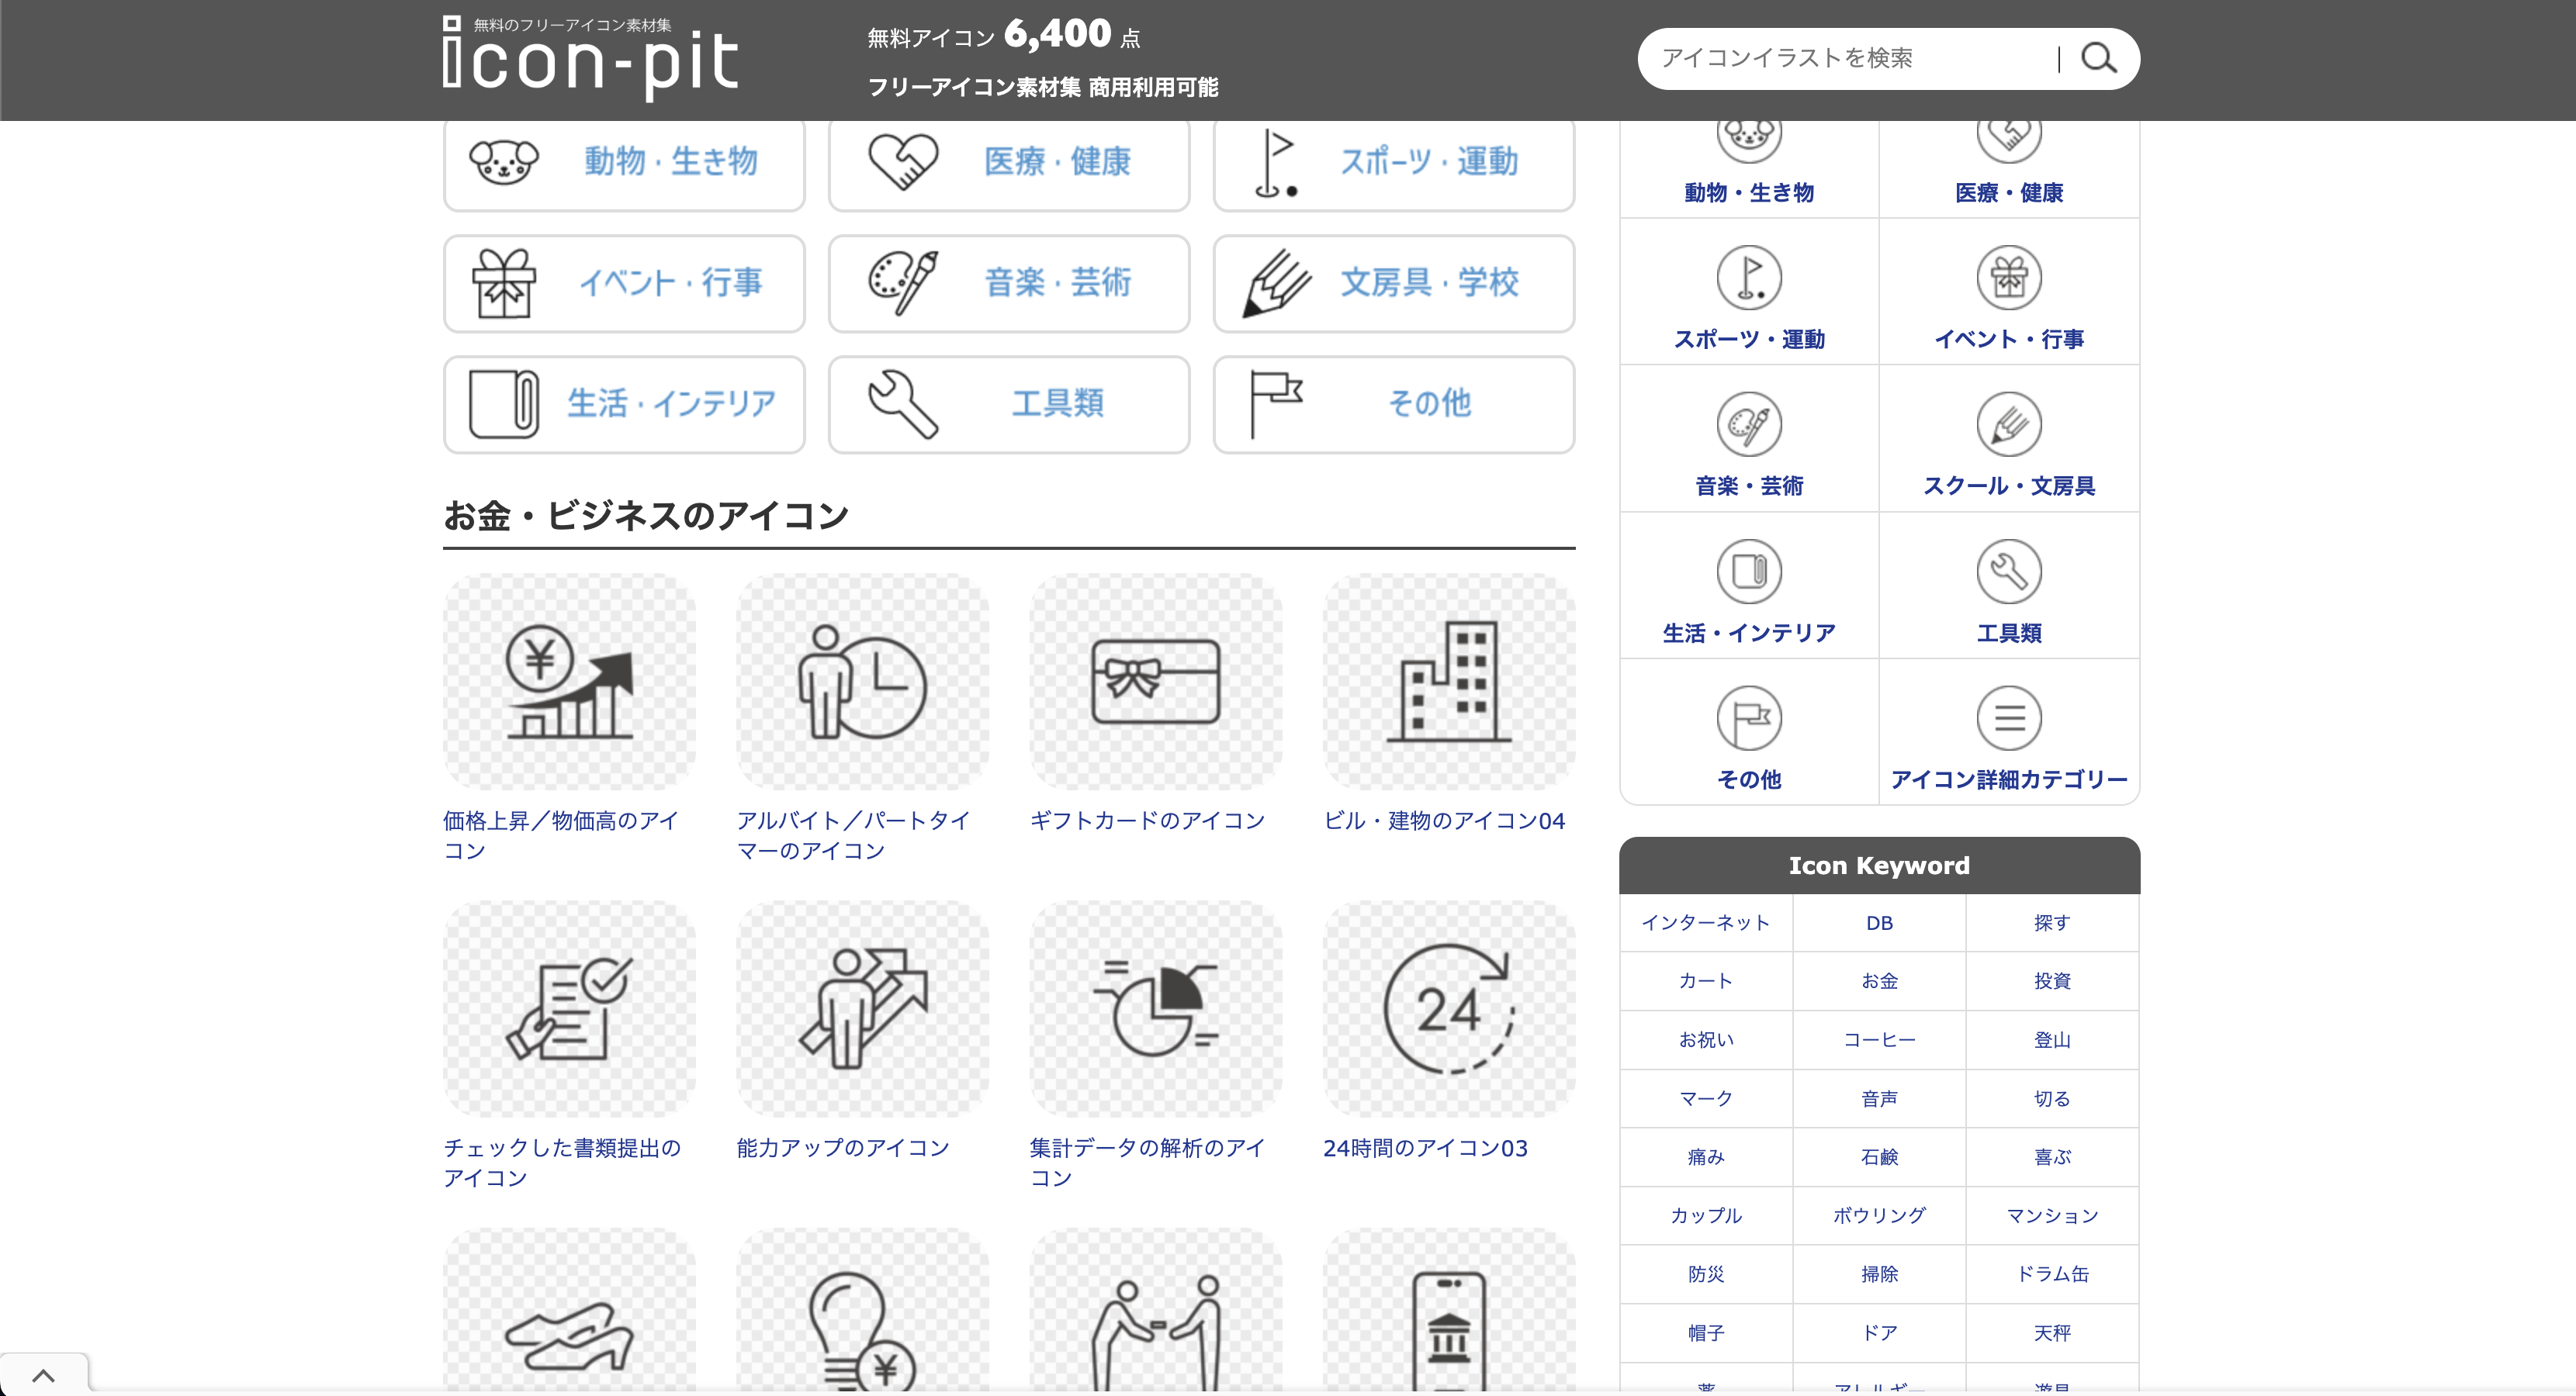2576x1396 pixels.
Task: Open link ギフトカードのアイコン
Action: click(x=1147, y=821)
